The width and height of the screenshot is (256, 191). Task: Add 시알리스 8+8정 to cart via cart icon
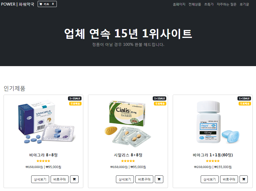pyautogui.click(x=159, y=179)
